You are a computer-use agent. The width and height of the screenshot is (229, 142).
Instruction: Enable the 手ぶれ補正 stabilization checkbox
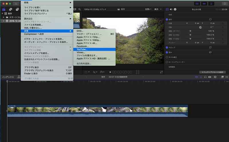tap(167, 57)
